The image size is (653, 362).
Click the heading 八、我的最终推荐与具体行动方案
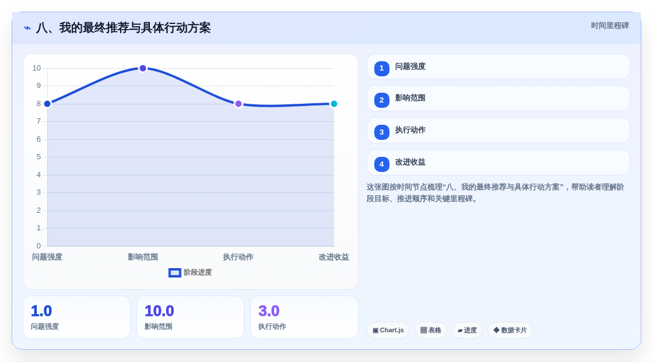click(x=123, y=28)
